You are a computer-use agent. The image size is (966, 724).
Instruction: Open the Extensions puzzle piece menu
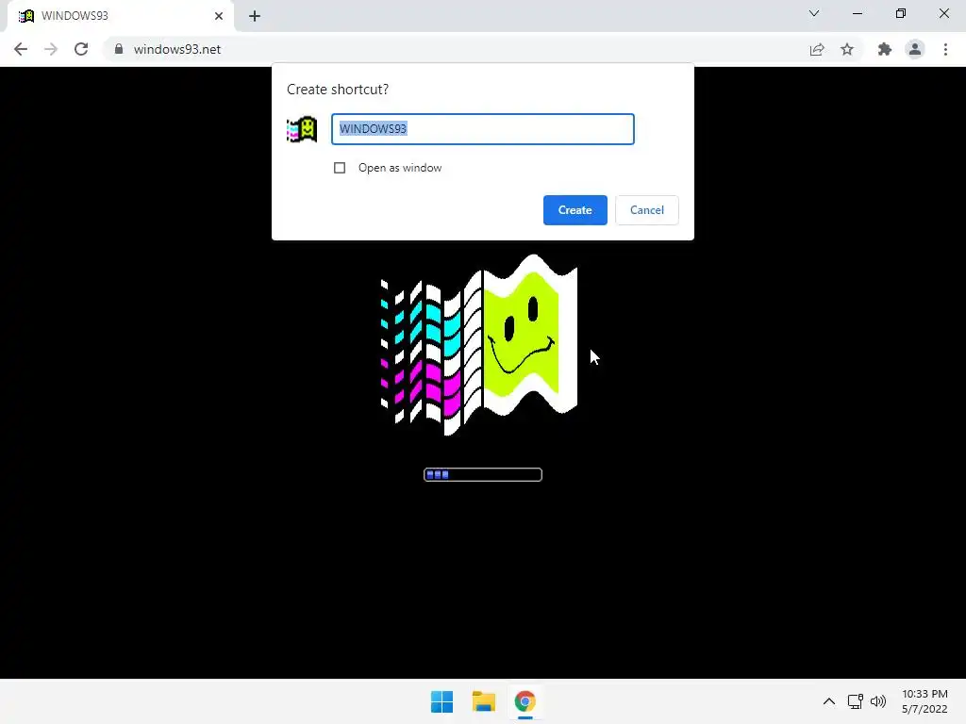click(885, 49)
